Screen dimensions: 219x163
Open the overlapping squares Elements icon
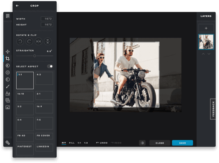[x=8, y=100]
